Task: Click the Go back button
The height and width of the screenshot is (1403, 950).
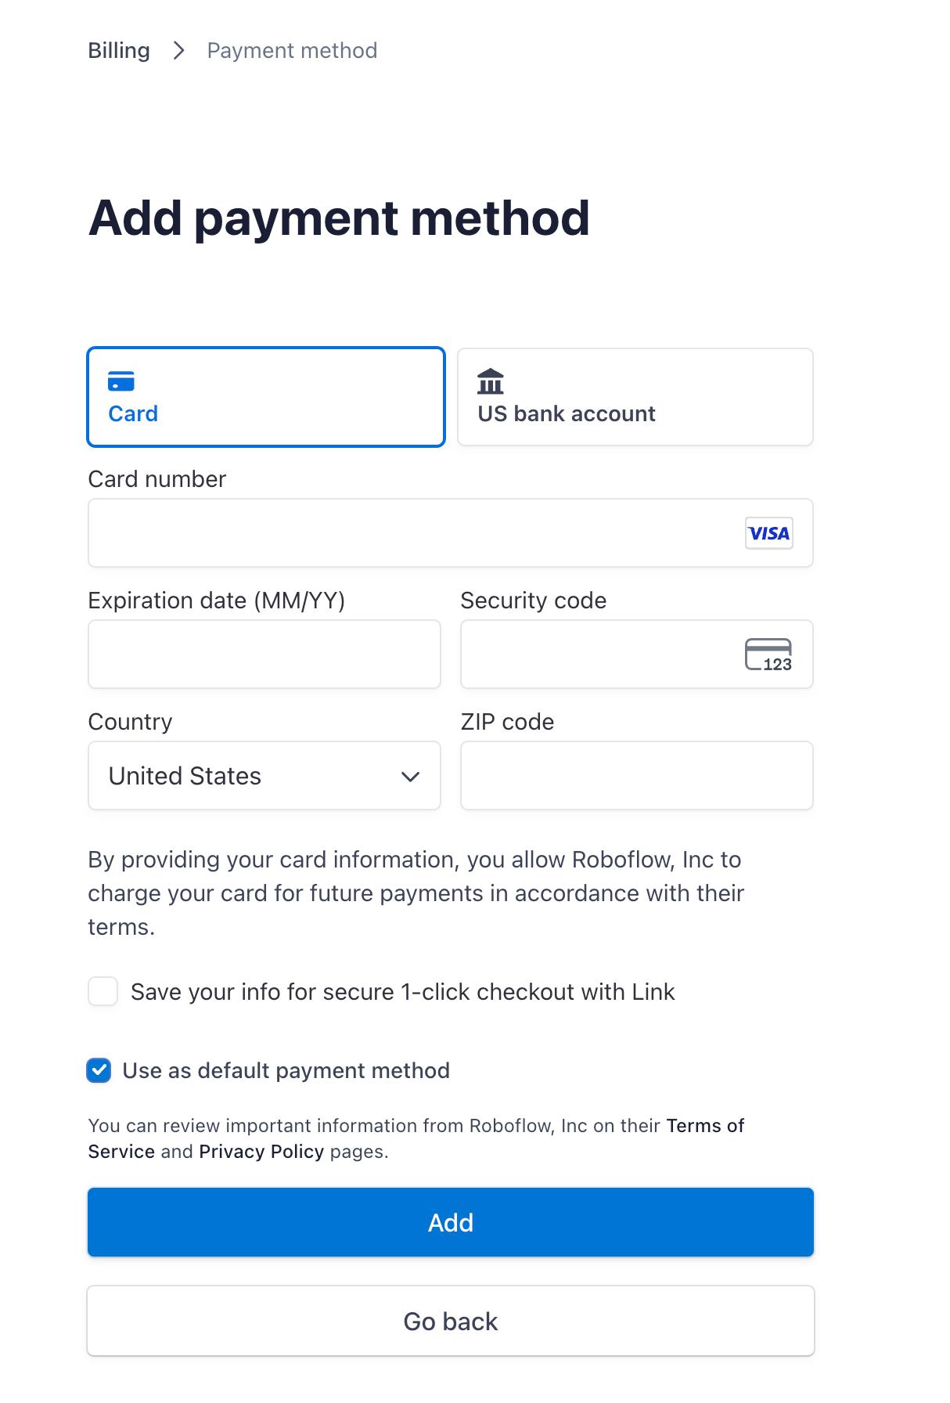Action: pyautogui.click(x=451, y=1321)
